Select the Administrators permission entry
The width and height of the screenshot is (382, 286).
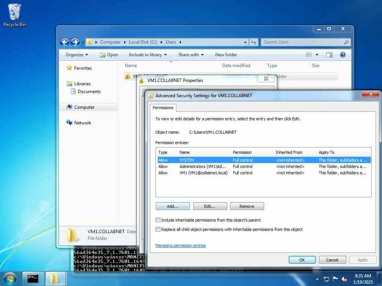(263, 166)
